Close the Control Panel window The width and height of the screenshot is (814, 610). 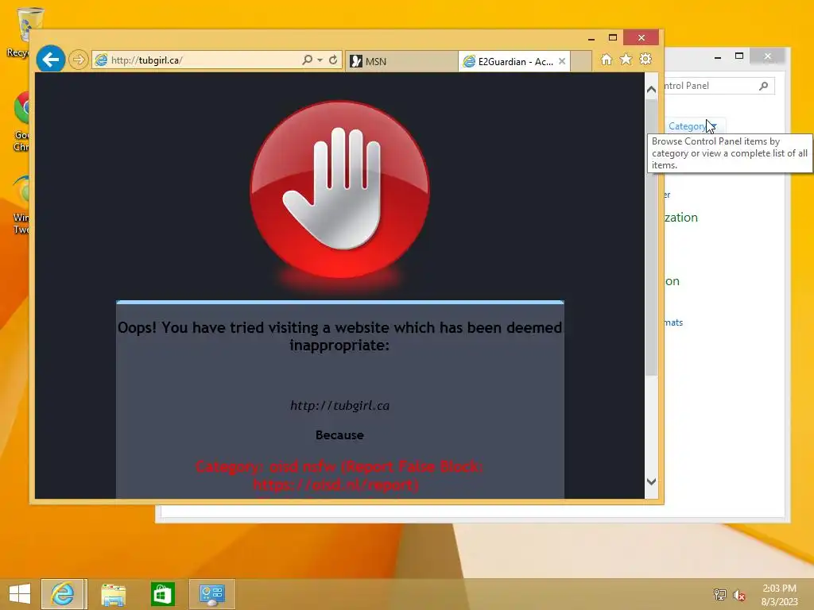[x=768, y=56]
